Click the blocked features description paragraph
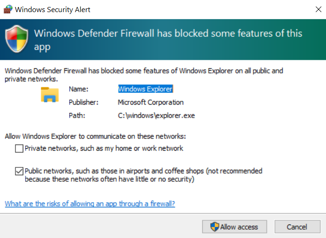Screen dimensions: 326x238 pyautogui.click(x=143, y=75)
